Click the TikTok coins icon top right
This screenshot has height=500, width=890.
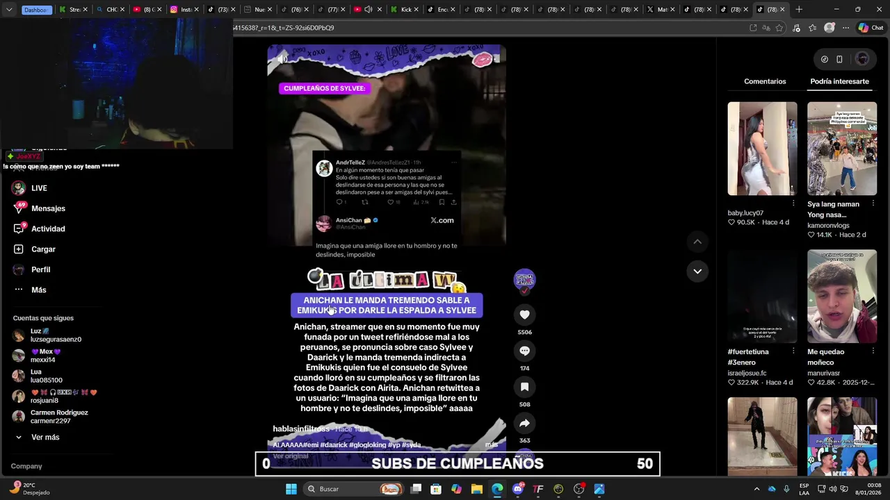(x=825, y=59)
